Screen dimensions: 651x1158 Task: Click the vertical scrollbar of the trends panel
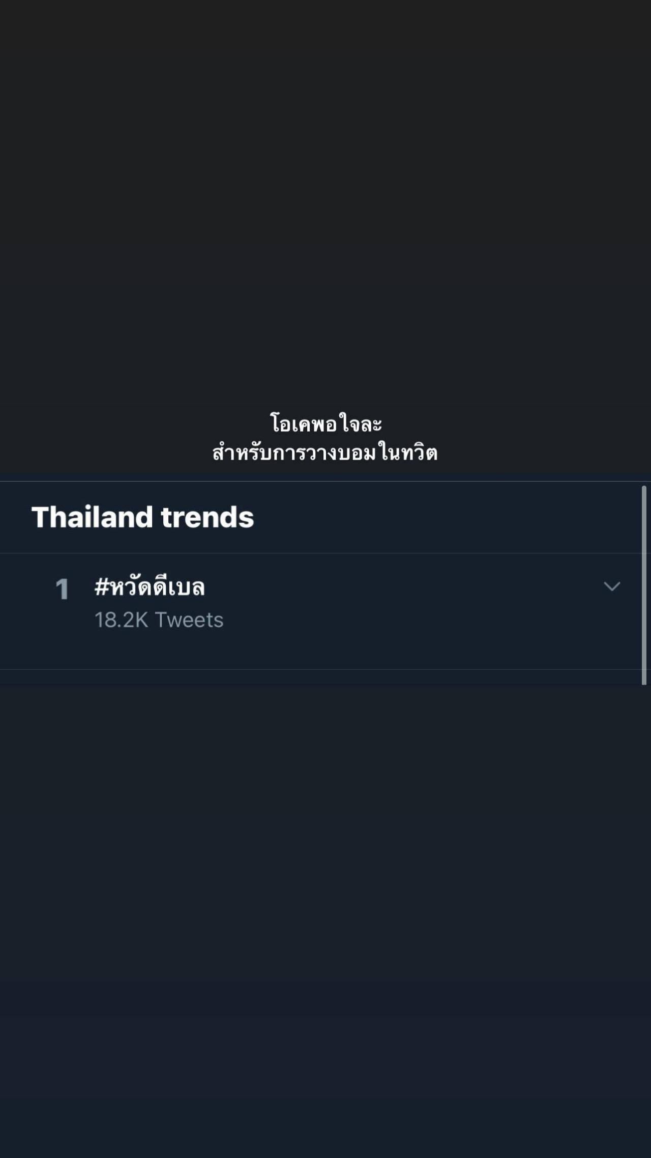[x=644, y=585]
